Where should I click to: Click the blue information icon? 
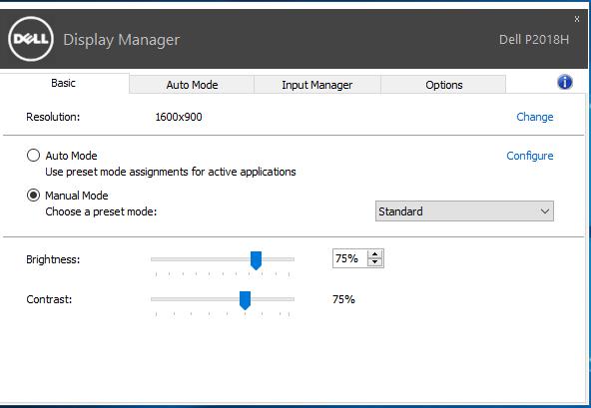pos(565,82)
